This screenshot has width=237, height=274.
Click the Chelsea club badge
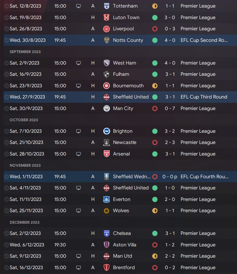click(x=106, y=233)
